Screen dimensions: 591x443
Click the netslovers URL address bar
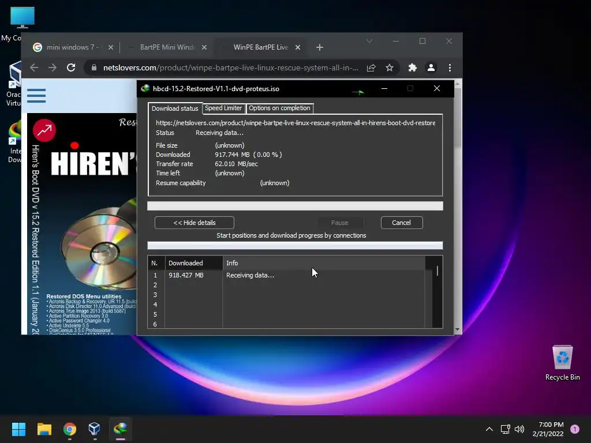coord(231,68)
